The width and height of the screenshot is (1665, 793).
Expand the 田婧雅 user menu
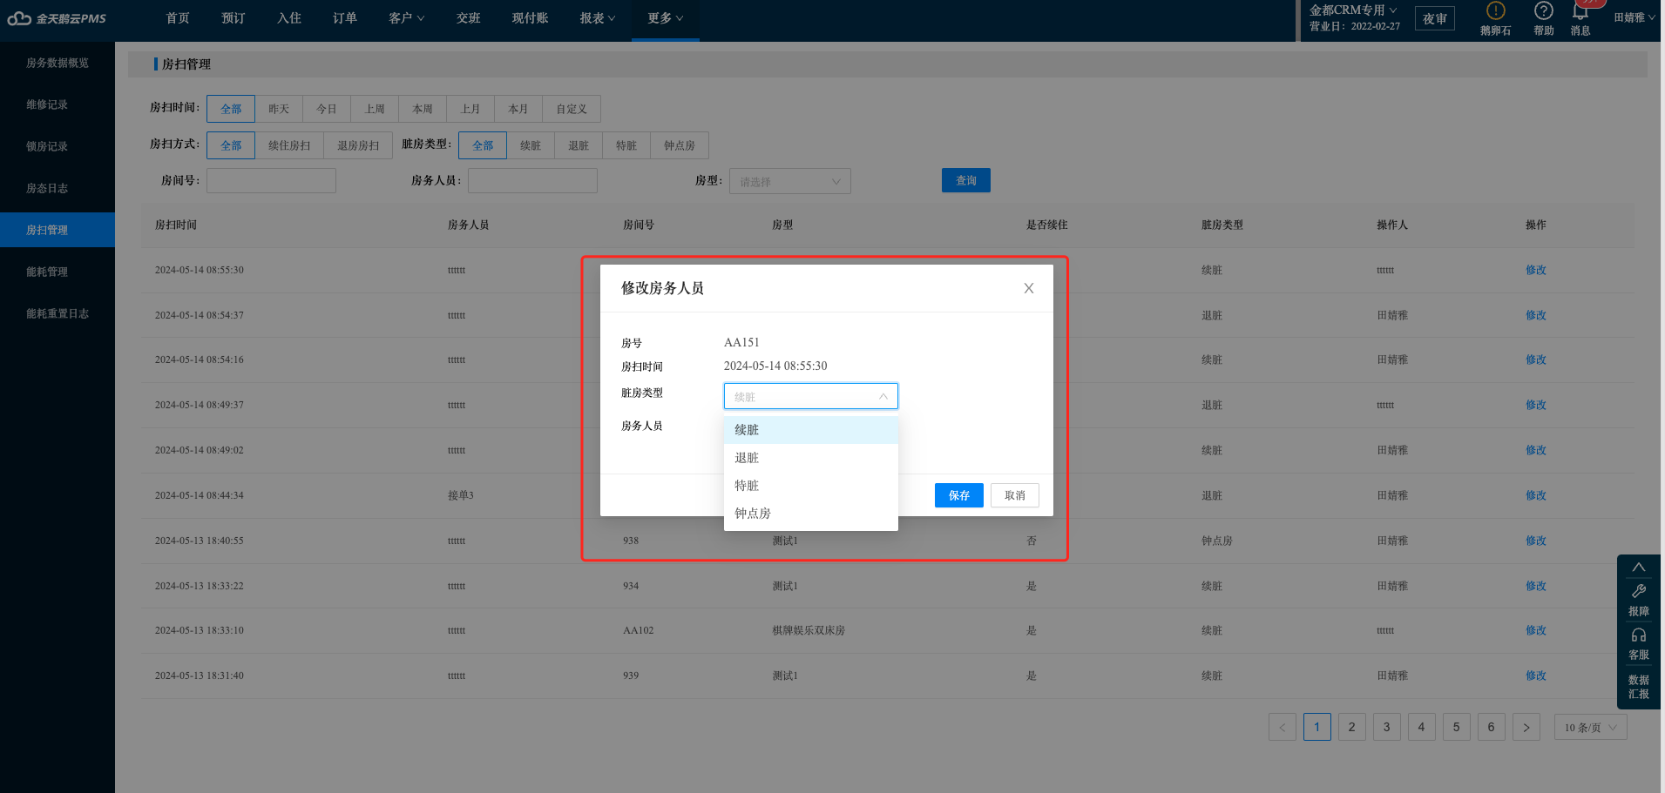1635,17
